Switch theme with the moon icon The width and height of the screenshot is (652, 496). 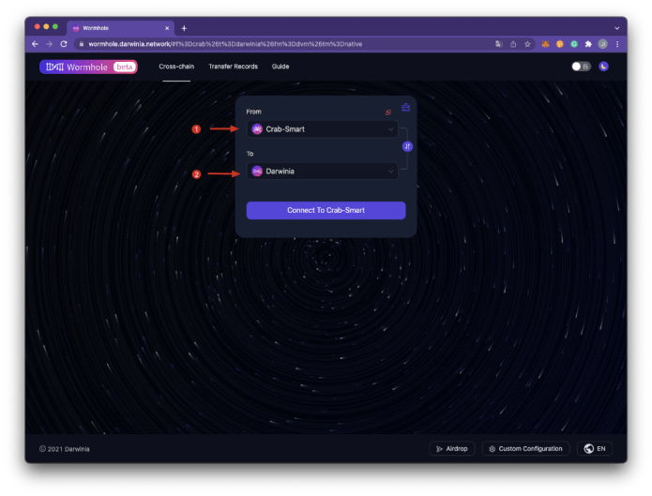[603, 67]
